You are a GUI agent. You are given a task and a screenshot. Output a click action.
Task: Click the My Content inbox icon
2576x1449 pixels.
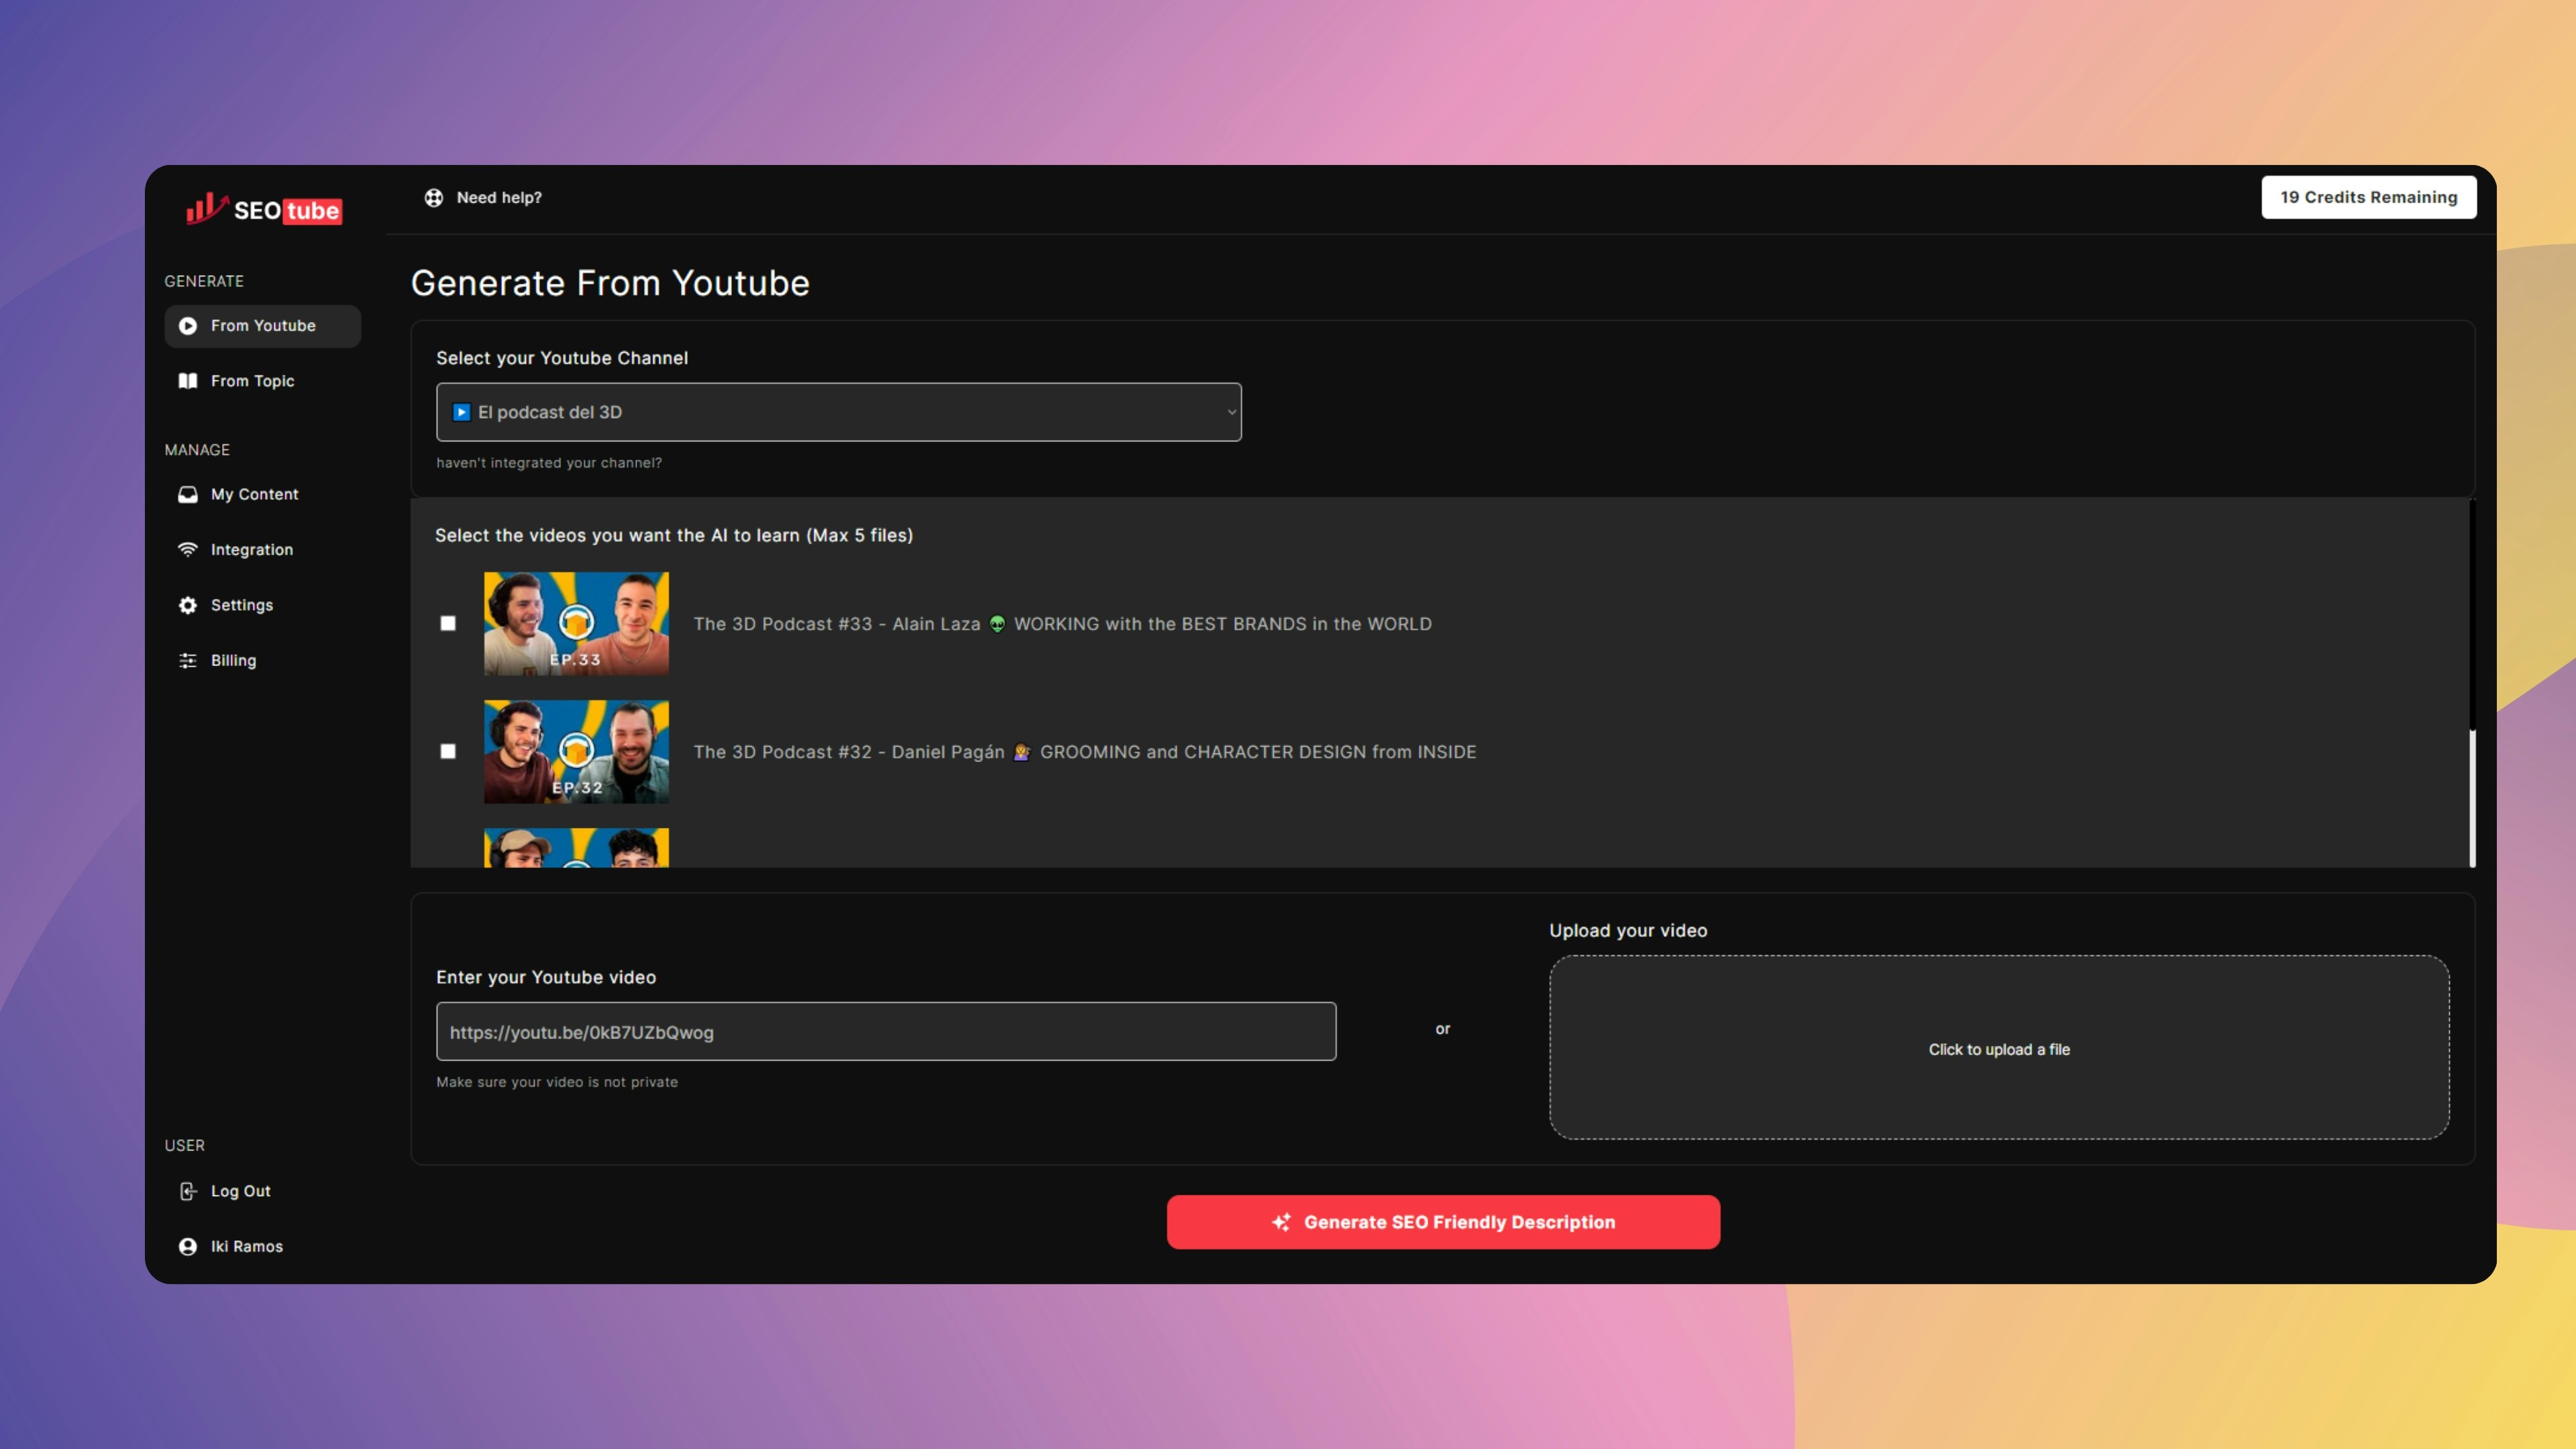(187, 494)
